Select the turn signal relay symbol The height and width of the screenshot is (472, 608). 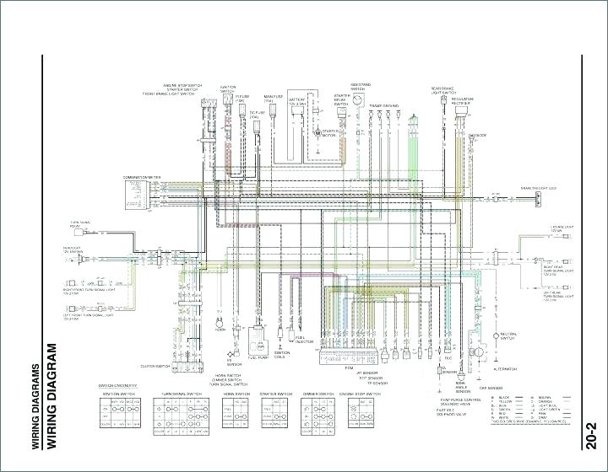[x=79, y=232]
